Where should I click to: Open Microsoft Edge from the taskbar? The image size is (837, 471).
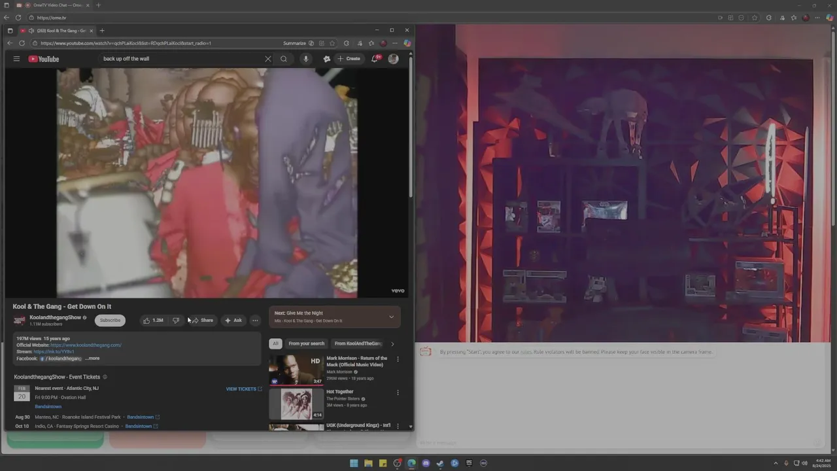(411, 463)
